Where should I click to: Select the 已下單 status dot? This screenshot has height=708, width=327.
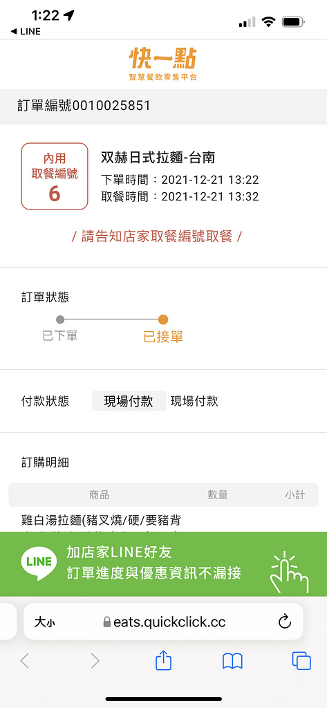pos(60,319)
